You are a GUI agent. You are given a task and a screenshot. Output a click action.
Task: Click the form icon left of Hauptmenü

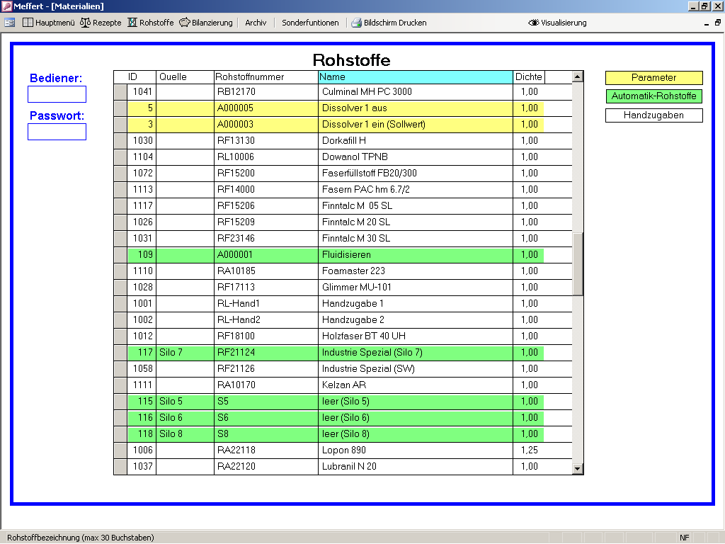click(10, 23)
